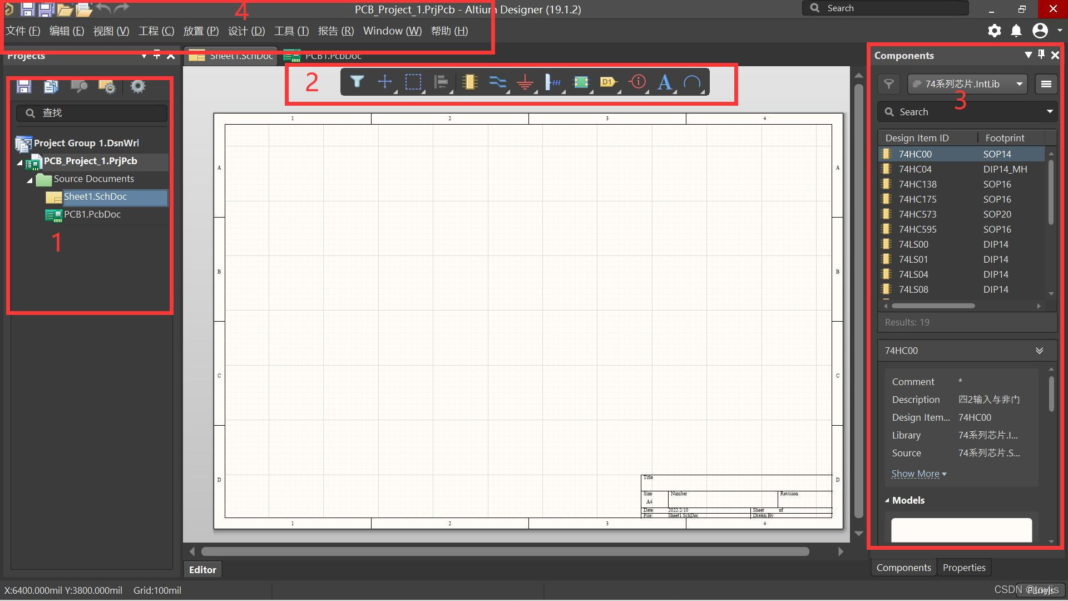Switch to the Properties panel tab
1068x601 pixels.
pos(963,568)
